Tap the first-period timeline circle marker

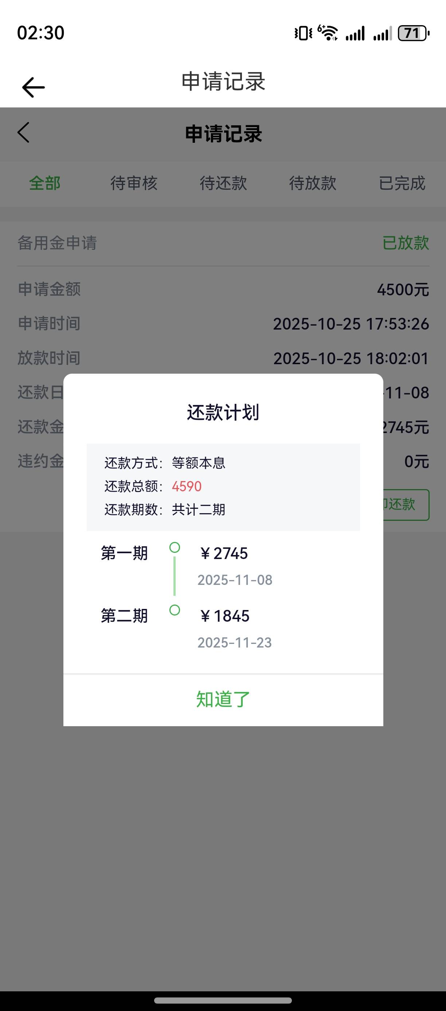pos(175,547)
